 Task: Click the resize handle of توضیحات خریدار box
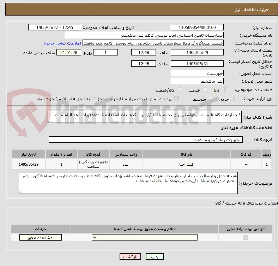pos(20,192)
